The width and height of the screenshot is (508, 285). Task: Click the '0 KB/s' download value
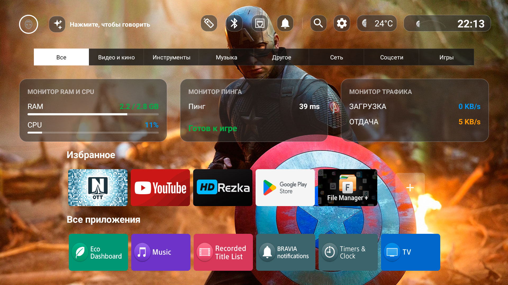click(x=469, y=106)
